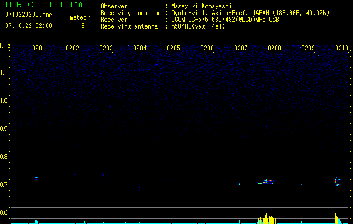Click the HROFFT 1.0.0 title text
353x224 pixels.
pyautogui.click(x=44, y=4)
